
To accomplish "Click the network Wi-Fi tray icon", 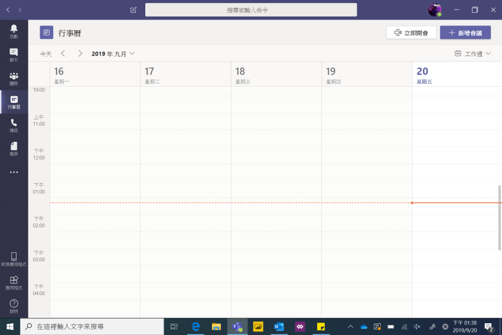I will click(405, 327).
